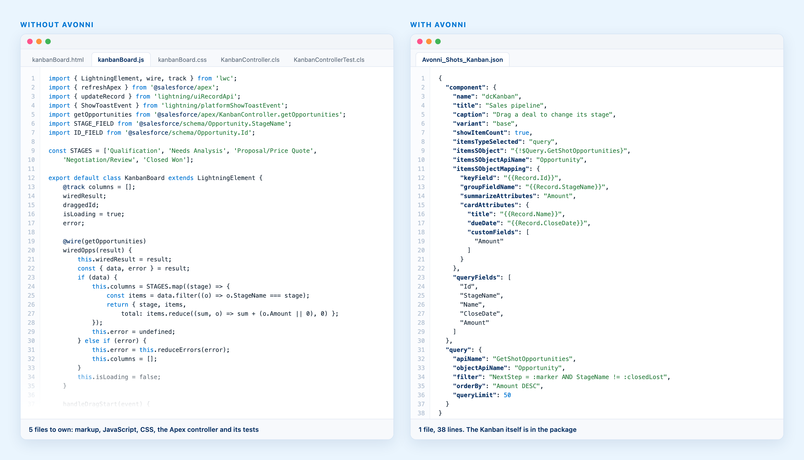This screenshot has width=804, height=460.
Task: Click the 'isLoading = true;' line
Action: pyautogui.click(x=93, y=214)
